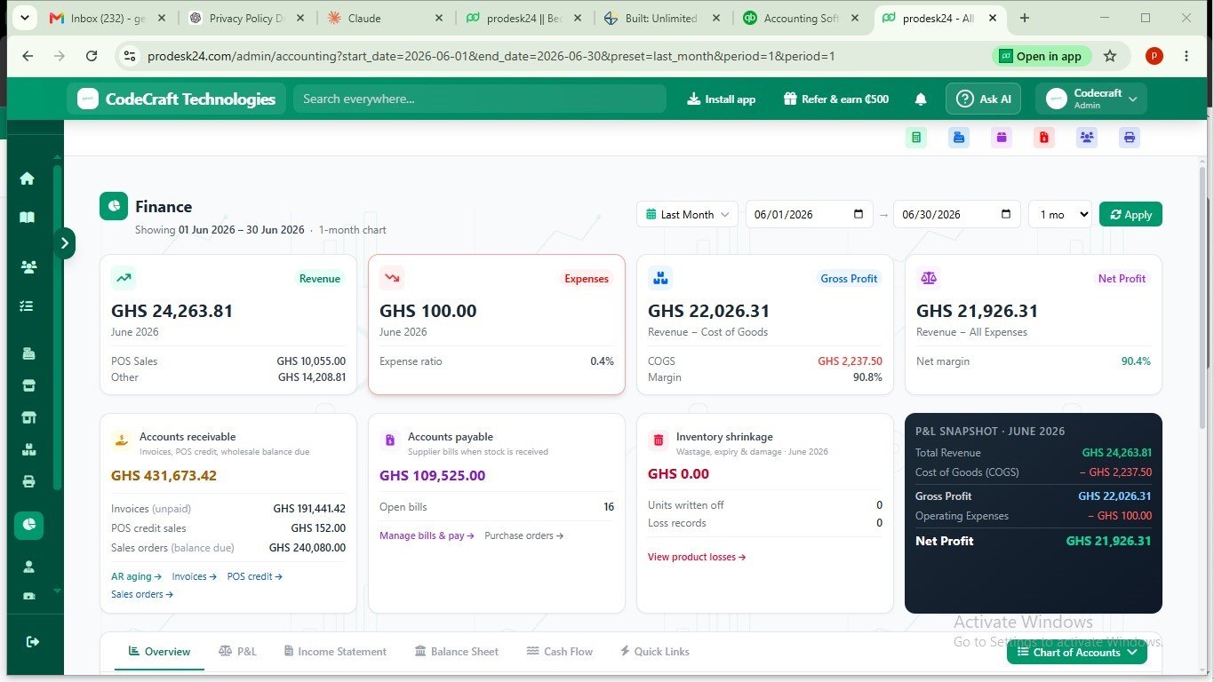Click the Ask AI button

coord(983,99)
